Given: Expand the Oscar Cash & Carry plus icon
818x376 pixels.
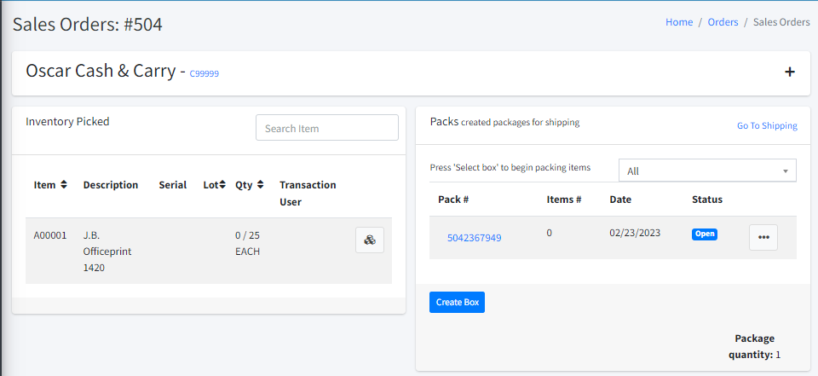Looking at the screenshot, I should point(790,72).
